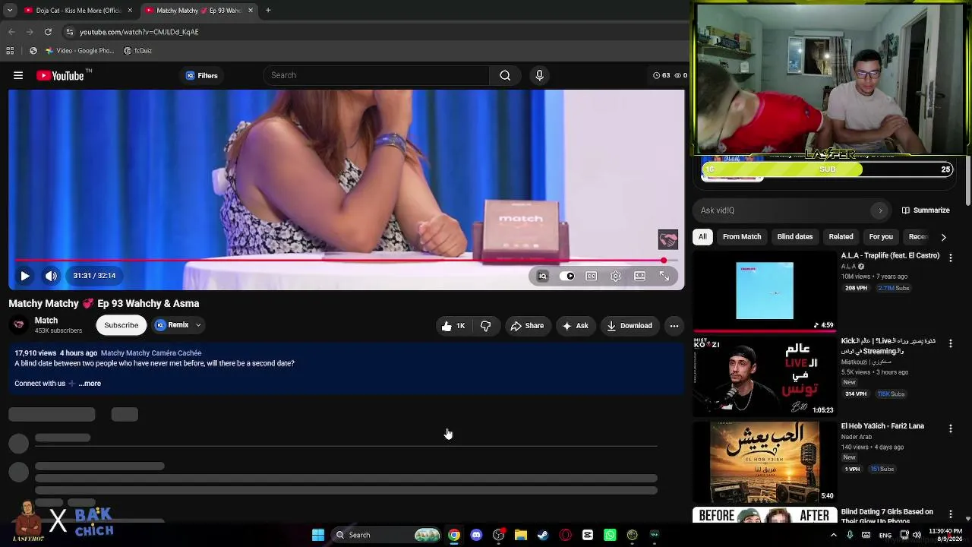The image size is (972, 547).
Task: Like the Matchy Matchy video
Action: click(x=453, y=326)
